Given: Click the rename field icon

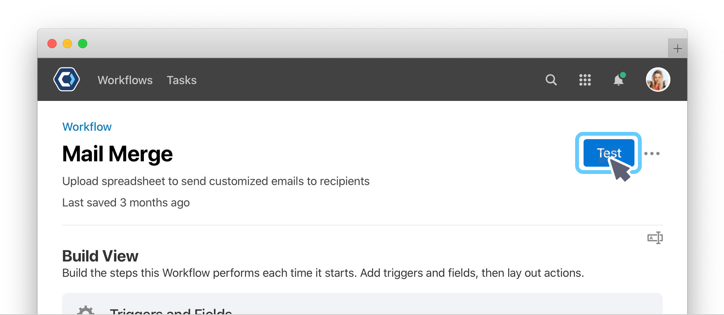Looking at the screenshot, I should coord(655,238).
